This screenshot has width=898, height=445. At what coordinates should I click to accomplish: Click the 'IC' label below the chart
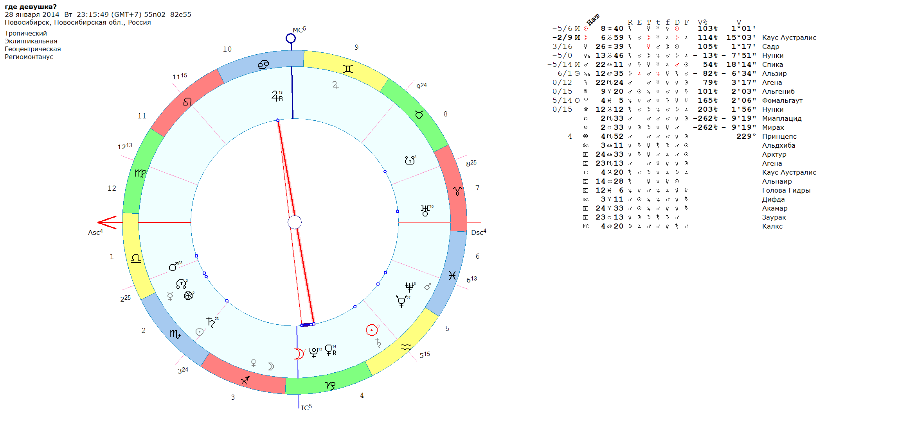pyautogui.click(x=306, y=407)
